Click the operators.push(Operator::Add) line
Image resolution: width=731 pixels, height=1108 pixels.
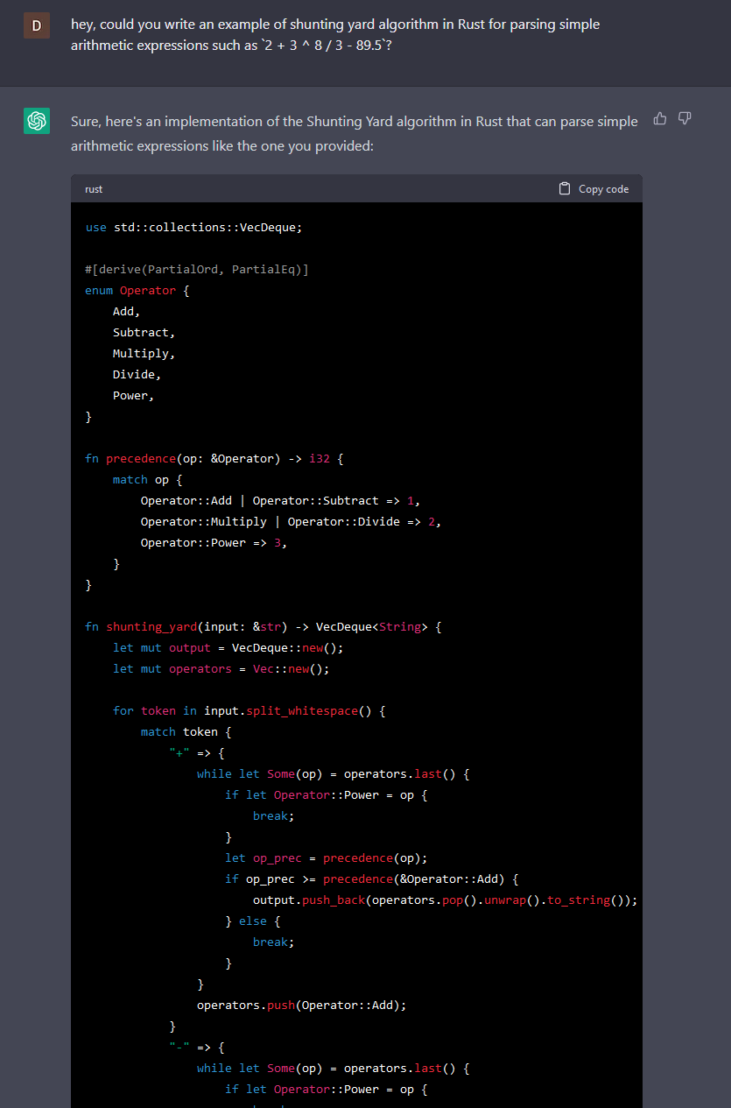click(x=301, y=1005)
